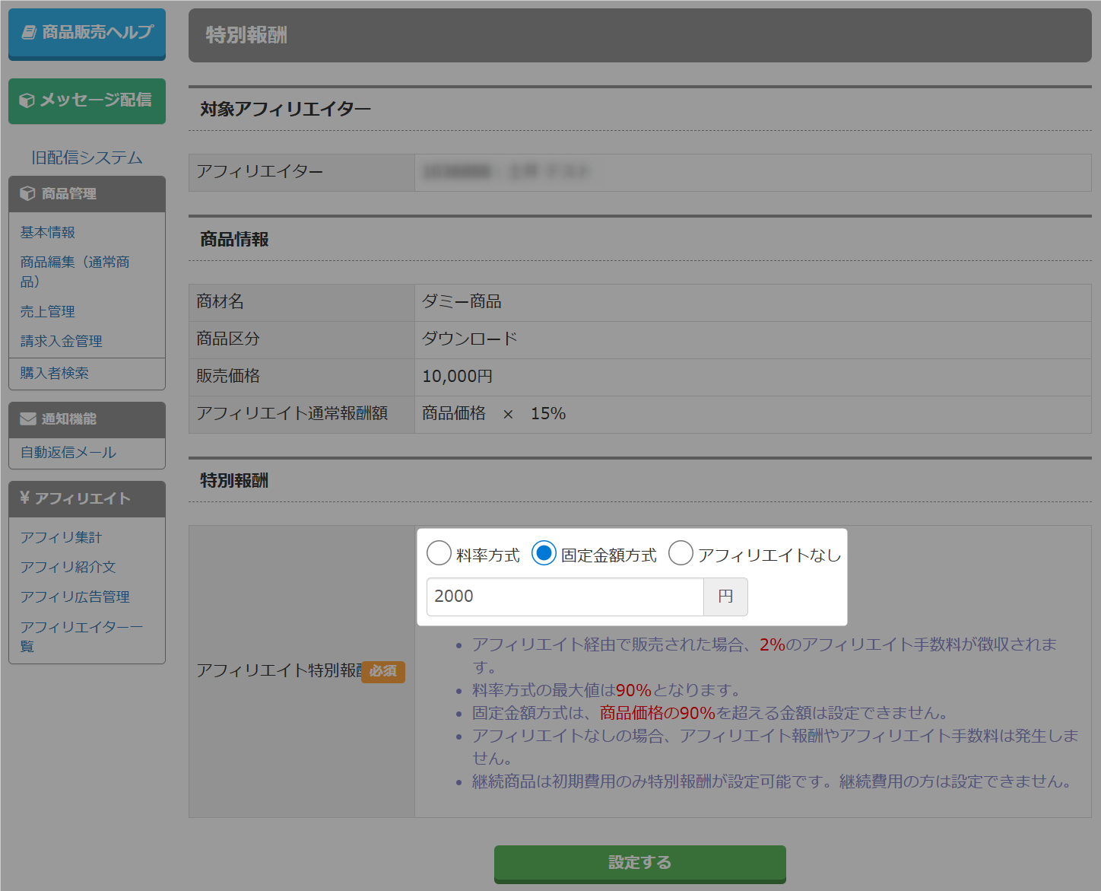Open 商品編集（通常商品） menu item
The width and height of the screenshot is (1101, 891).
pyautogui.click(x=75, y=271)
